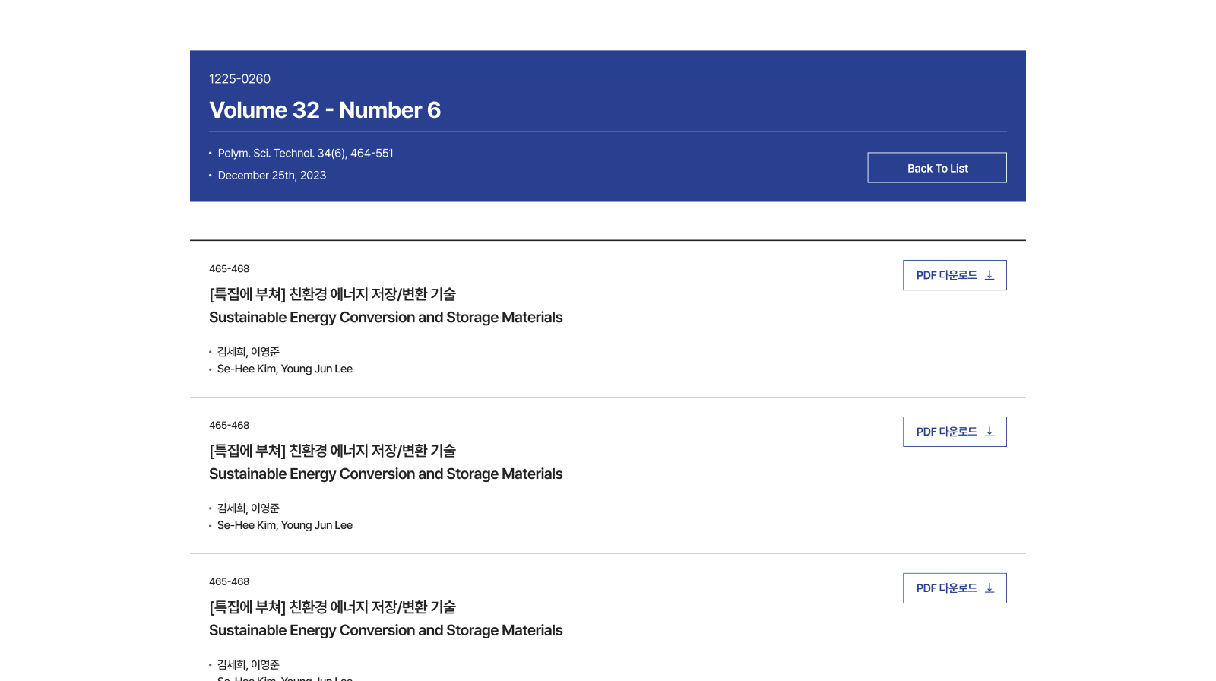Select third article Korean authors '김세희, 이영준'

(x=249, y=665)
